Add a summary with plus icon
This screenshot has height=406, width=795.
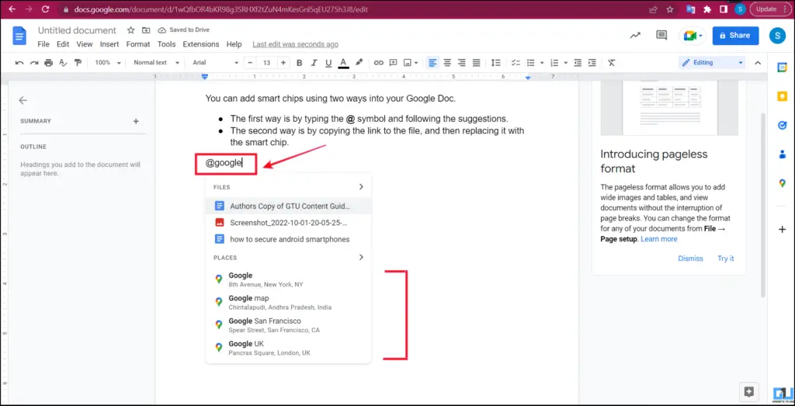[136, 121]
